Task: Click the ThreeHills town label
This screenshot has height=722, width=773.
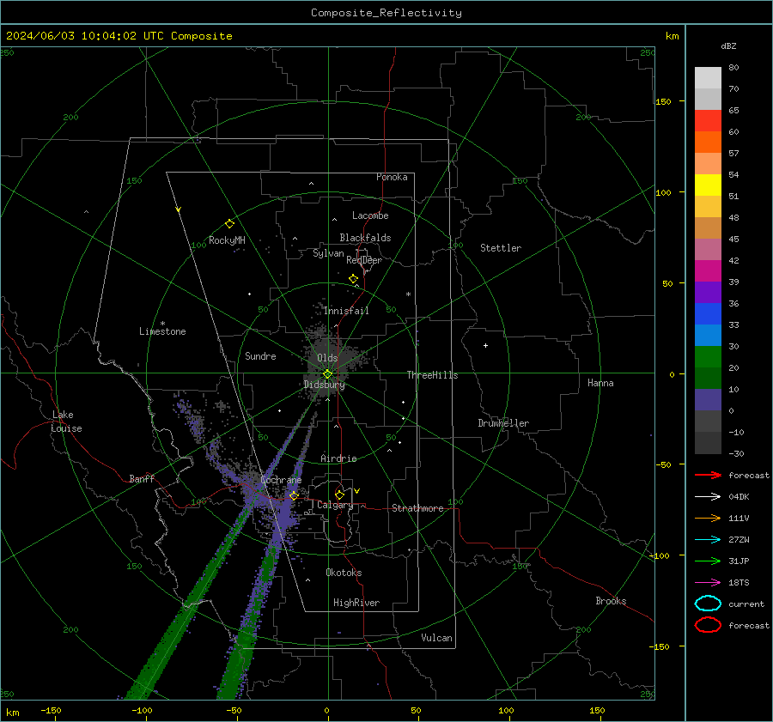Action: tap(432, 375)
